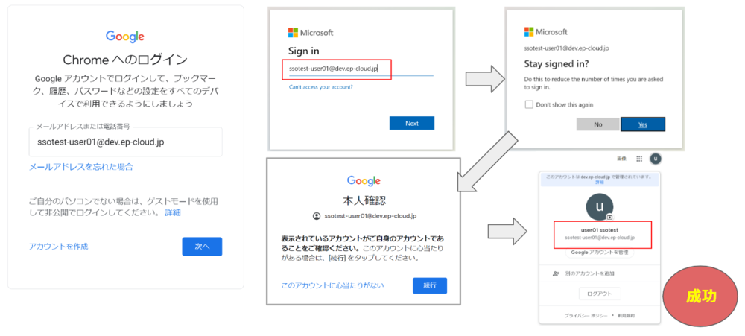Click the Google logo on the Chrome login card
The image size is (745, 336).
[124, 37]
